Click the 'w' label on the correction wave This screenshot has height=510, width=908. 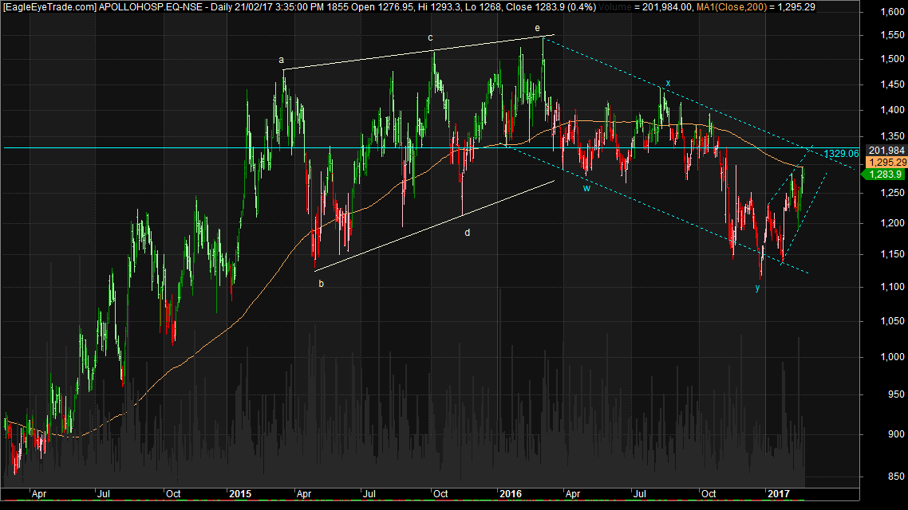click(586, 189)
